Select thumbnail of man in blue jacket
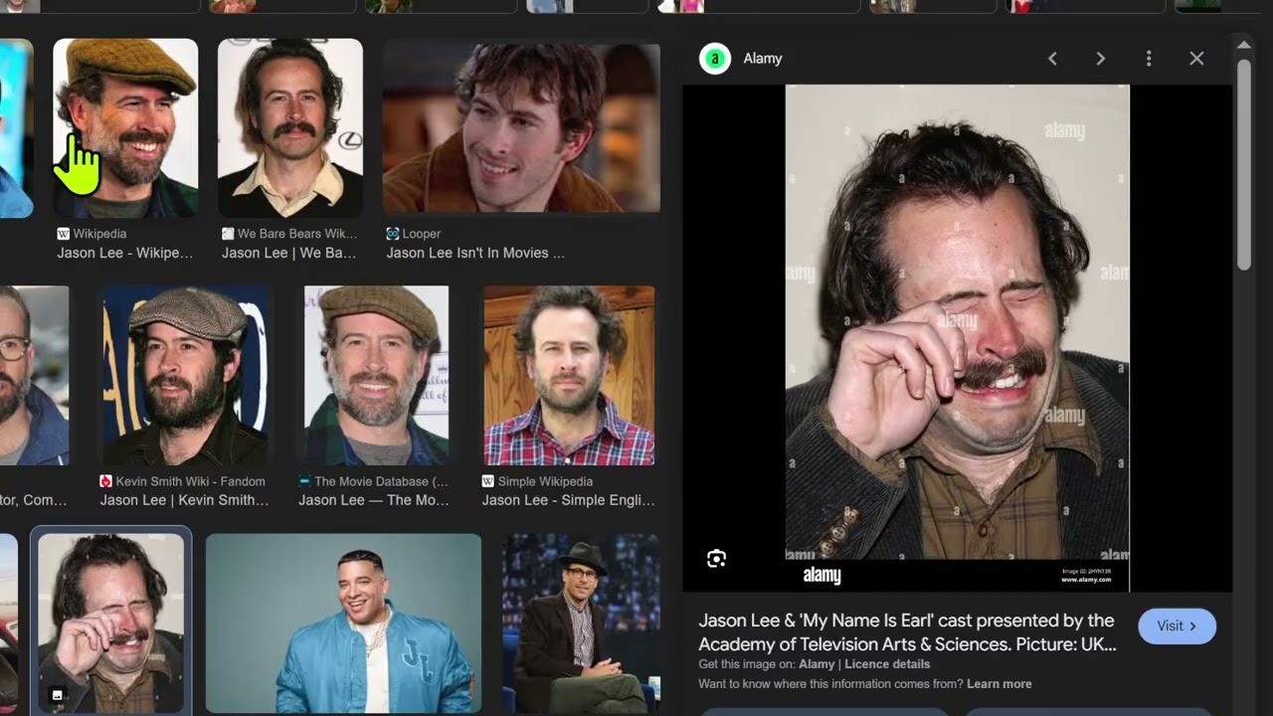The image size is (1273, 716). 343,623
